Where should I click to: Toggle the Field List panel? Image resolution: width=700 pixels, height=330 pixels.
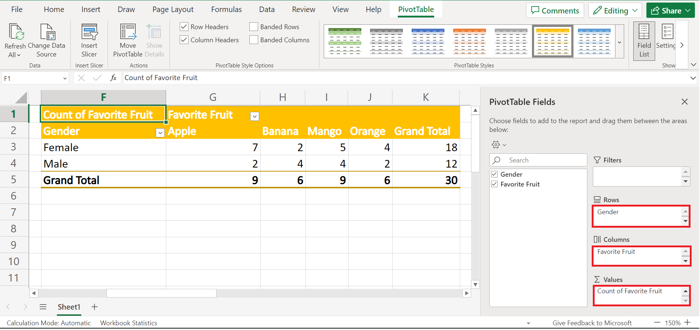(x=644, y=41)
